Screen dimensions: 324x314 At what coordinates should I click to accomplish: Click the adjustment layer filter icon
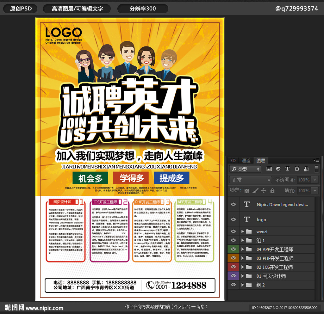[x=278, y=169]
